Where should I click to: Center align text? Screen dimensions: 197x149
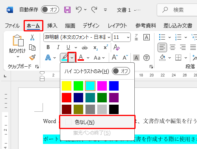click(173, 47)
